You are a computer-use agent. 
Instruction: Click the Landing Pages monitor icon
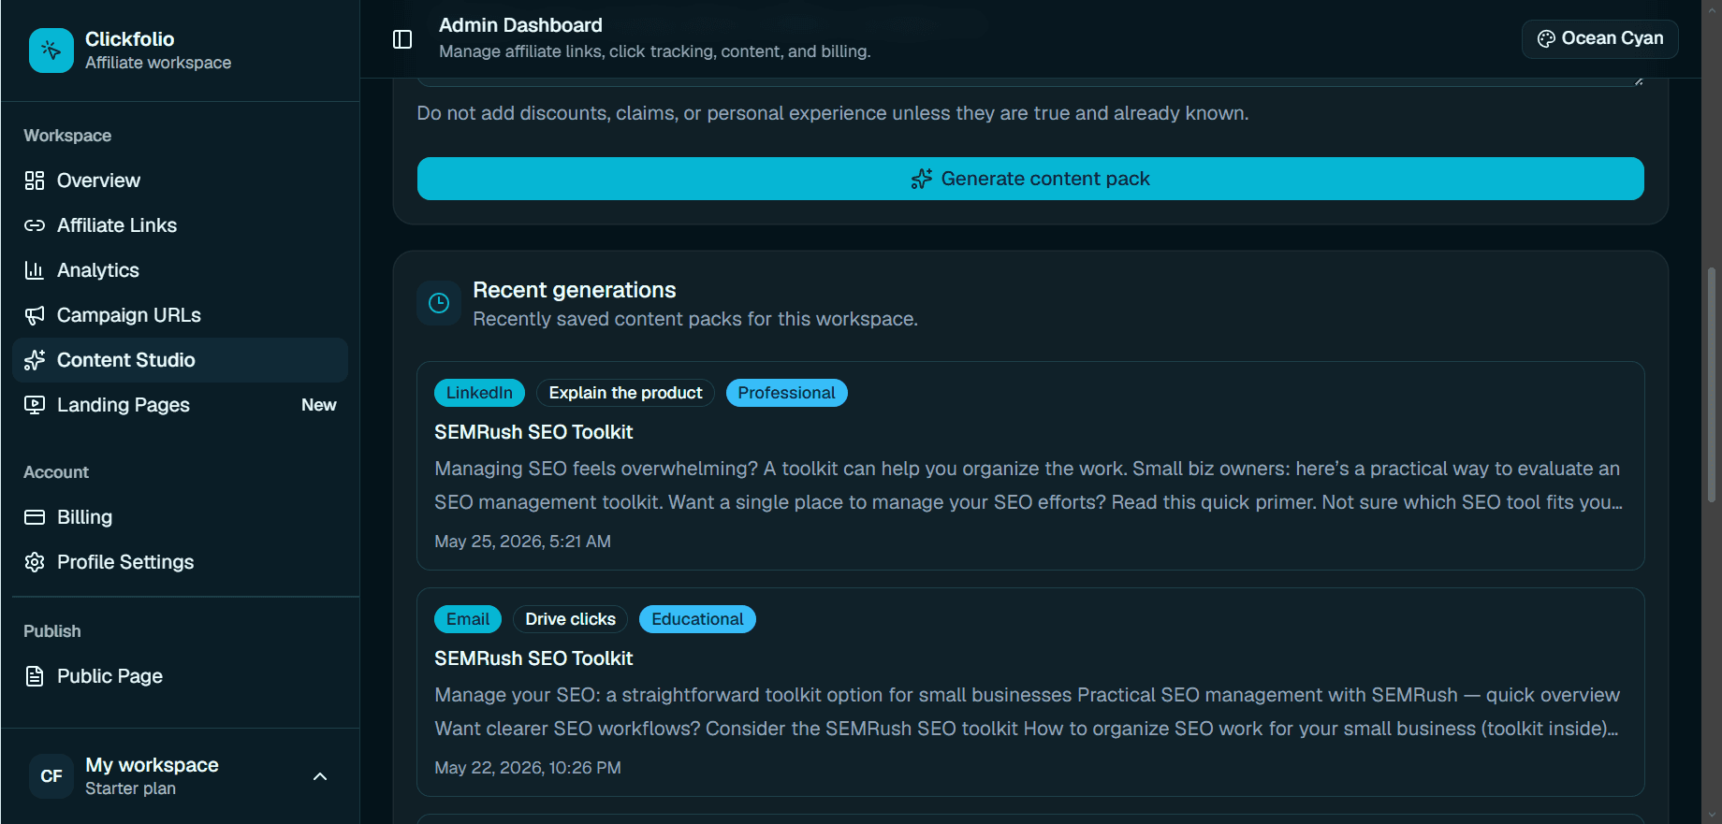(x=35, y=405)
